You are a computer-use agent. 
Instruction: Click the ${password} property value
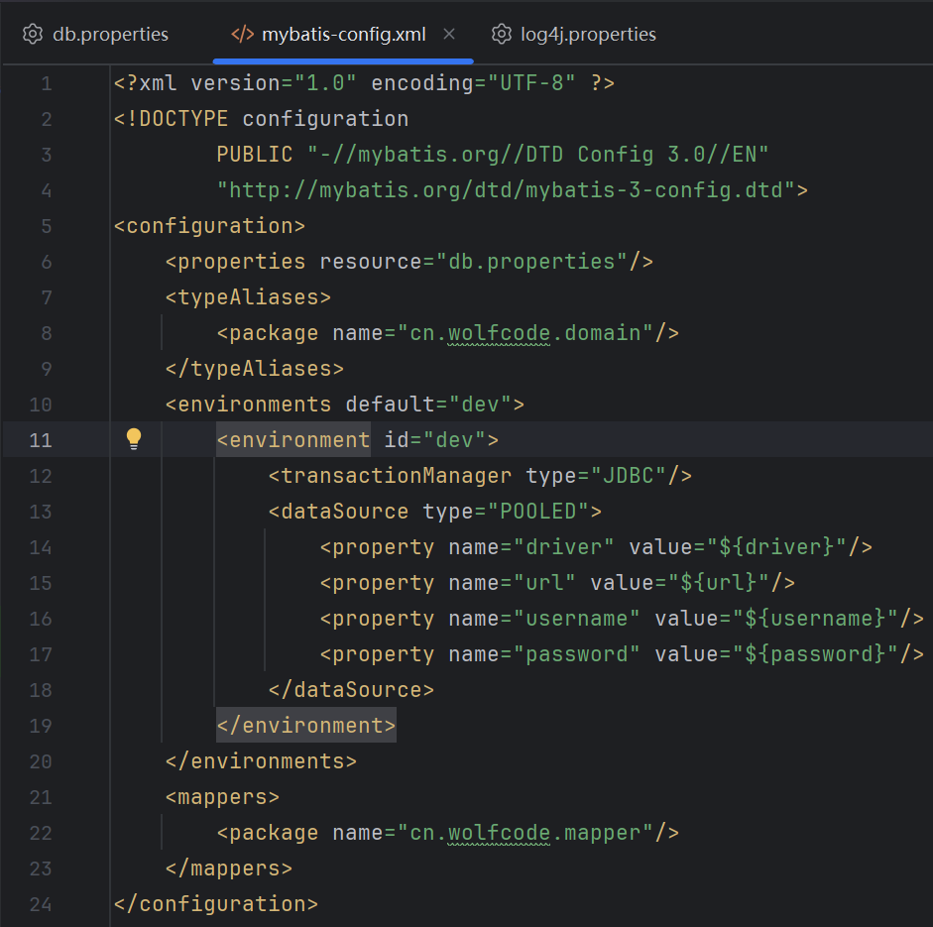click(x=815, y=654)
